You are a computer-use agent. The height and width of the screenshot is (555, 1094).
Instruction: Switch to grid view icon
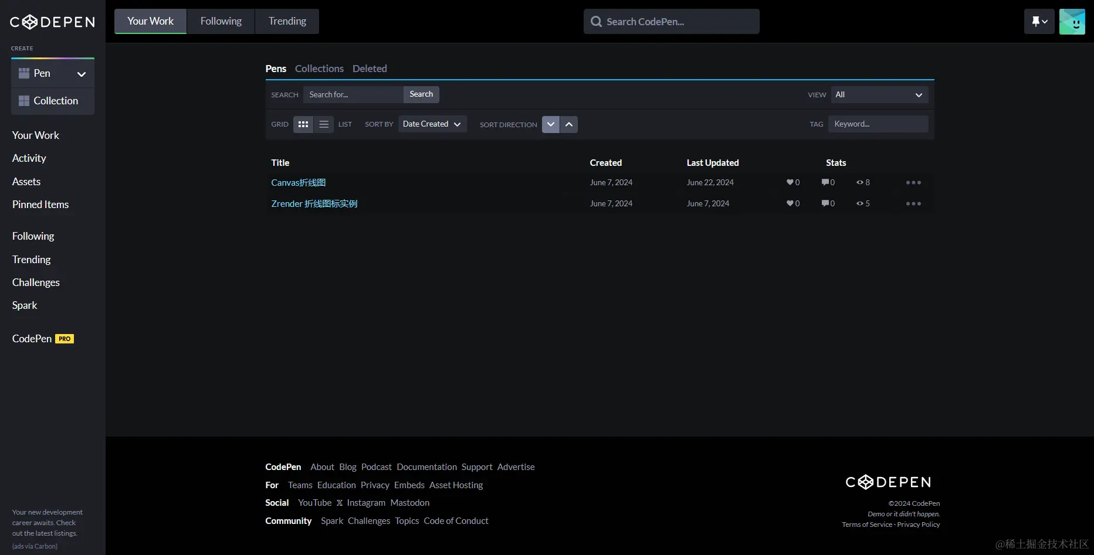click(x=303, y=124)
